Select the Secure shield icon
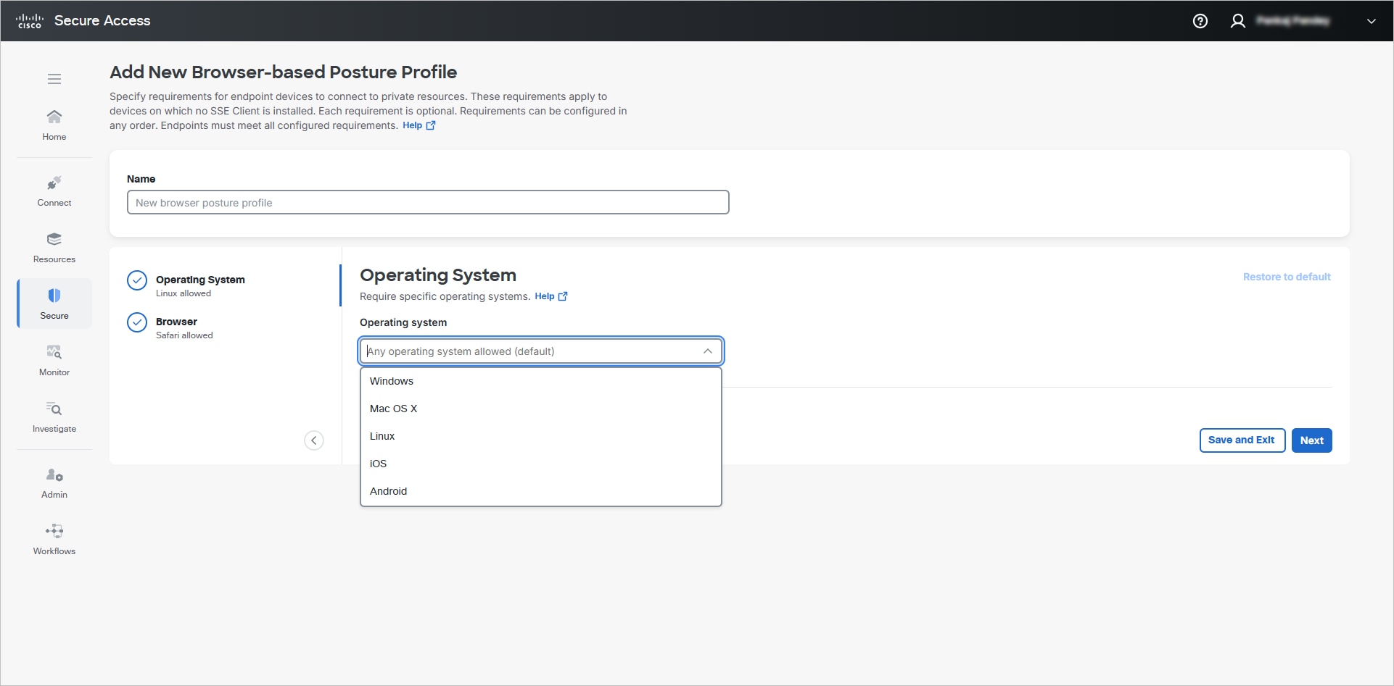This screenshot has height=686, width=1394. (x=54, y=296)
